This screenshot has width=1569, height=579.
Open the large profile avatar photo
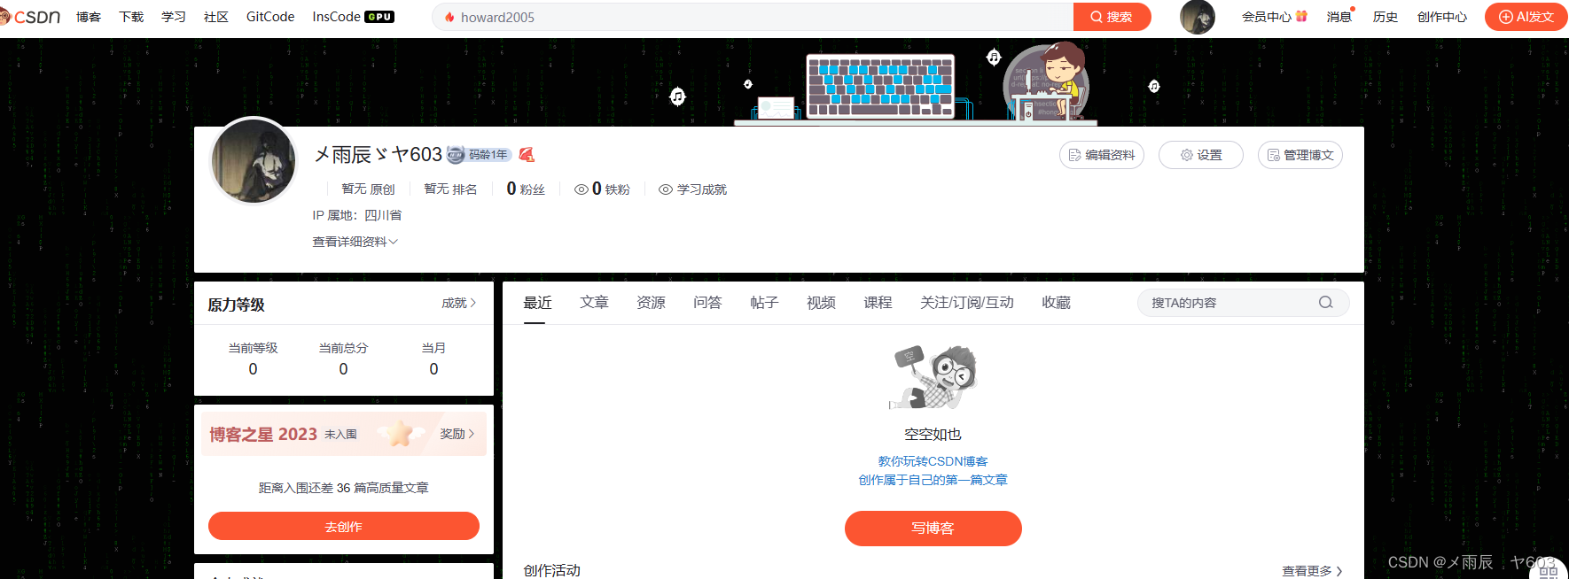coord(254,161)
